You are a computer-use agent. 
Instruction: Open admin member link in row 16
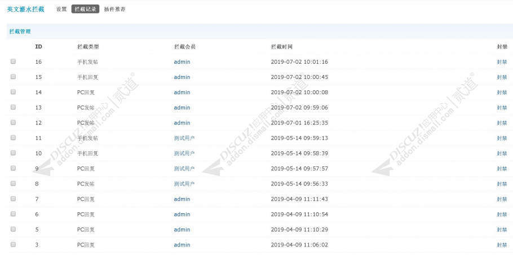tap(182, 62)
